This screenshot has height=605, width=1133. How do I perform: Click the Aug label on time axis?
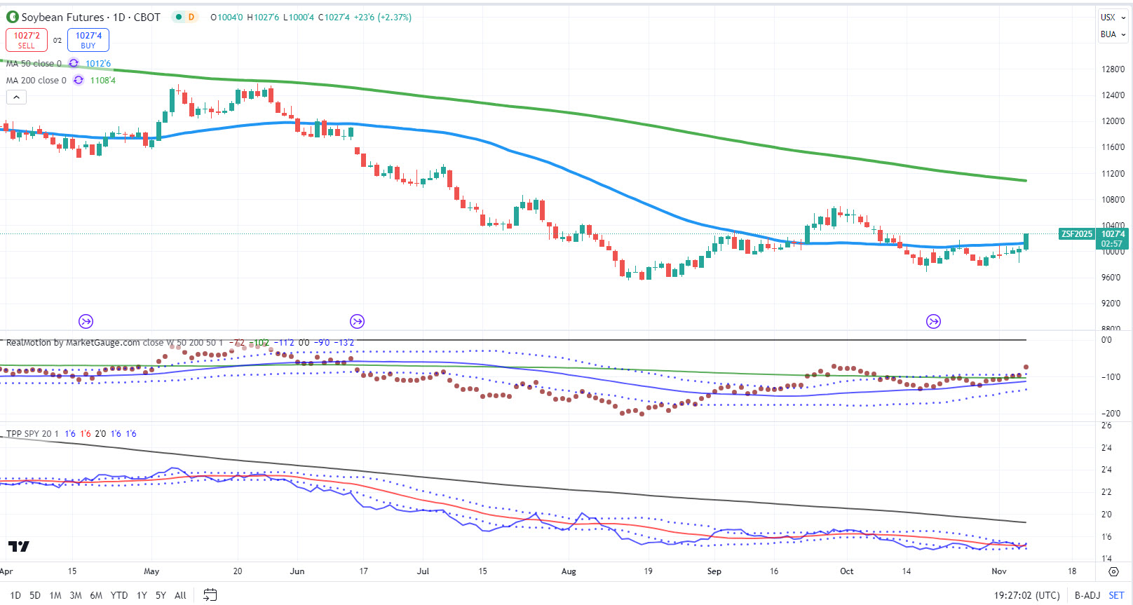(x=569, y=571)
